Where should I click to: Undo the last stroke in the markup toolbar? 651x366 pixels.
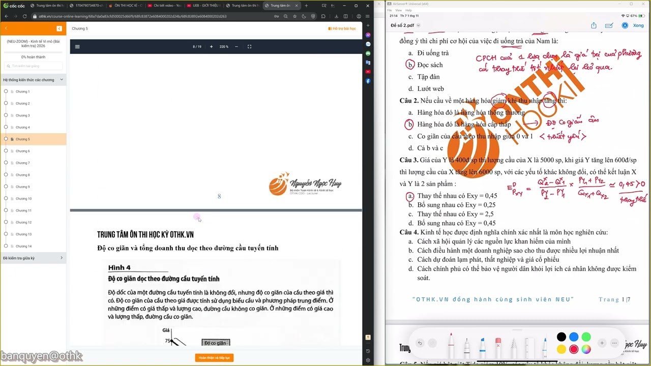[x=420, y=343]
